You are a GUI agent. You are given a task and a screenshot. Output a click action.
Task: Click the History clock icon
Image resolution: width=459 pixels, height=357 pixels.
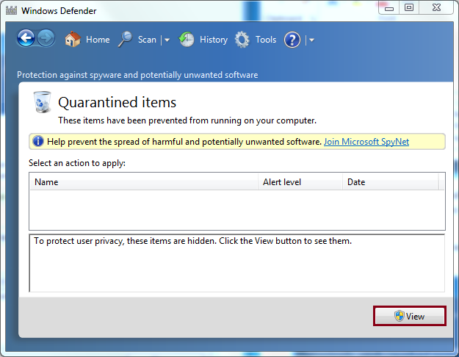[187, 40]
